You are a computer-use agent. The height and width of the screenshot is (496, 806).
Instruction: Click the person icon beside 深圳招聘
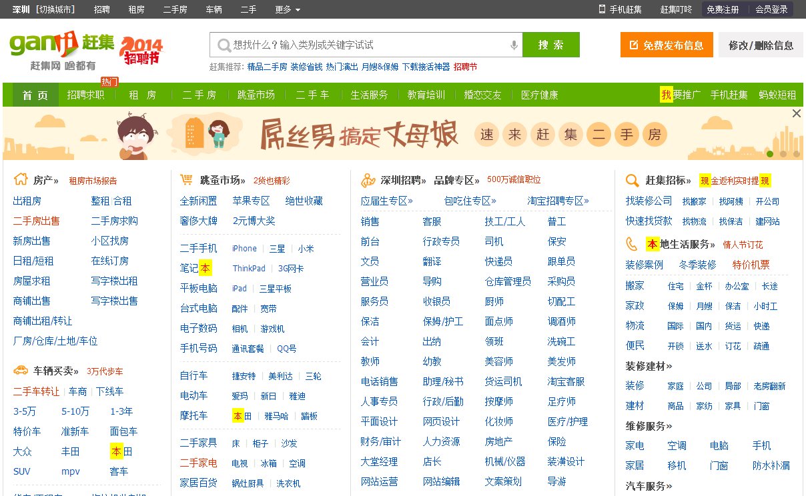[368, 179]
